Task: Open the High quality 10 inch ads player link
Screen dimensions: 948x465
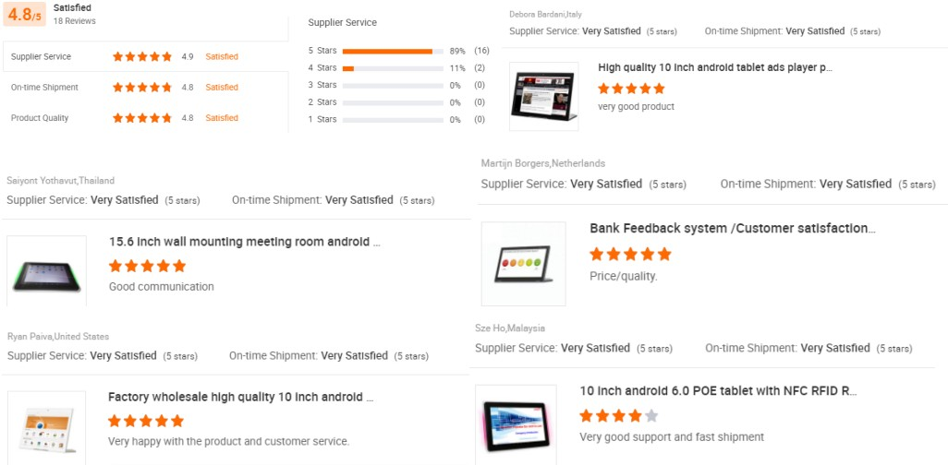Action: point(715,67)
